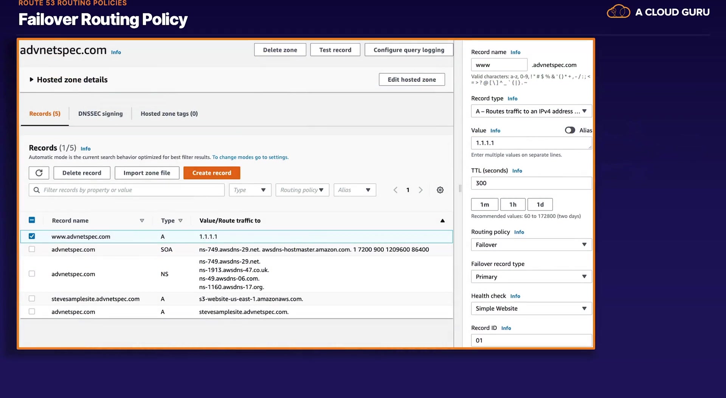Image resolution: width=726 pixels, height=398 pixels.
Task: Click the Test record button
Action: pyautogui.click(x=335, y=50)
